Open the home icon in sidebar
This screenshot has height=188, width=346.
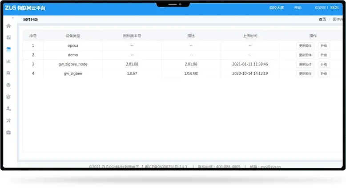(8, 26)
